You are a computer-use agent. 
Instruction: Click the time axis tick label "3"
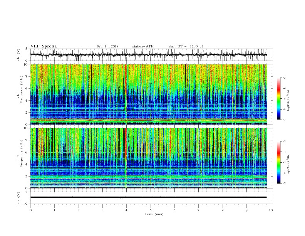[102, 210]
